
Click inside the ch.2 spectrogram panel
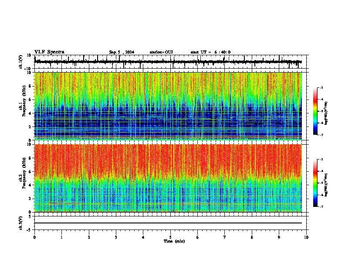[x=168, y=178]
